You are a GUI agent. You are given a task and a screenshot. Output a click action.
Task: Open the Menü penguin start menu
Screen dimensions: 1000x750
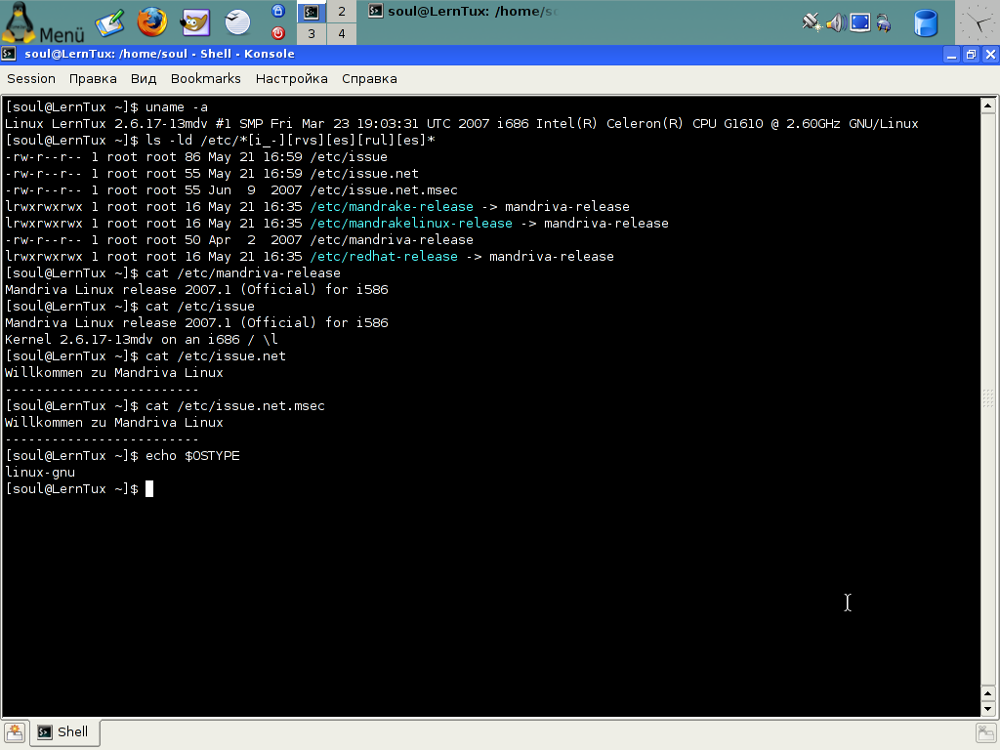(43, 23)
